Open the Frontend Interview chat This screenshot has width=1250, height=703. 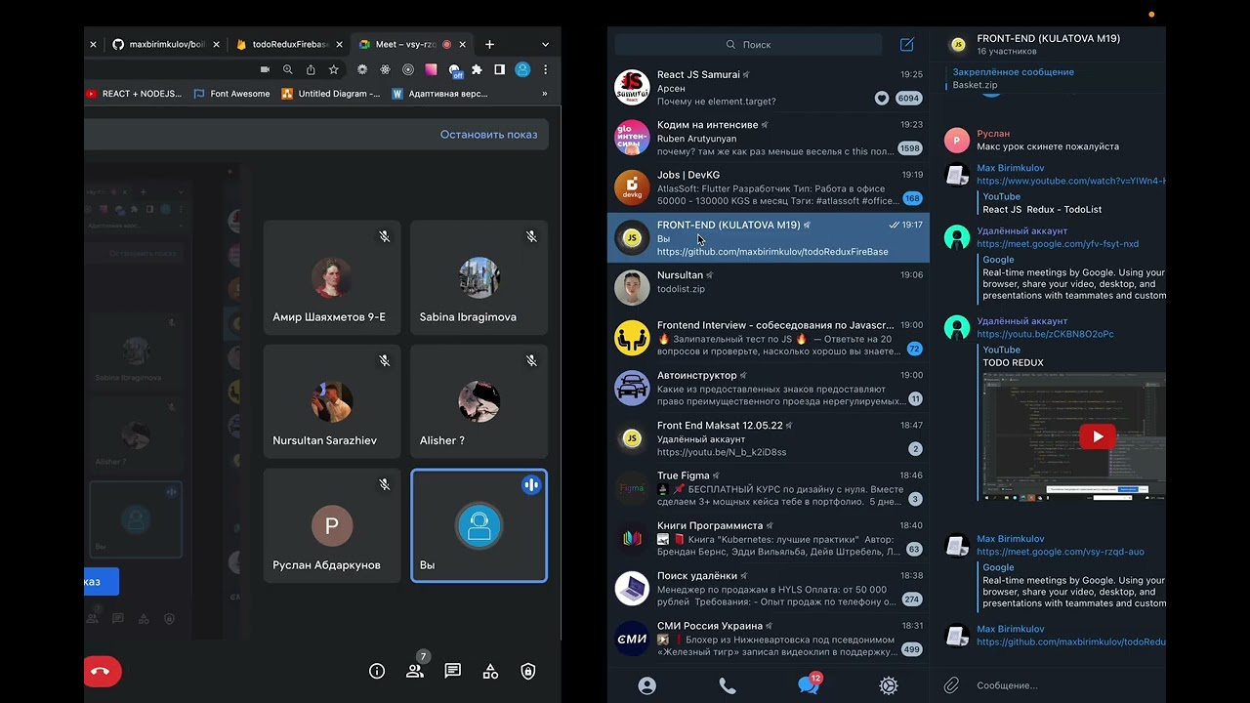click(x=769, y=338)
